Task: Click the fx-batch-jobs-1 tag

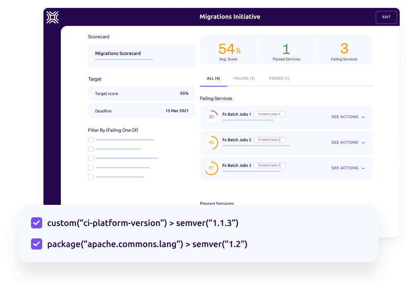Action: pyautogui.click(x=269, y=114)
